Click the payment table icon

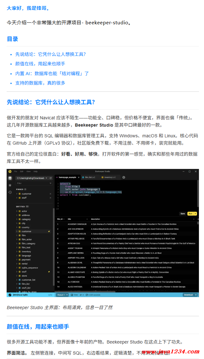tap(20, 260)
